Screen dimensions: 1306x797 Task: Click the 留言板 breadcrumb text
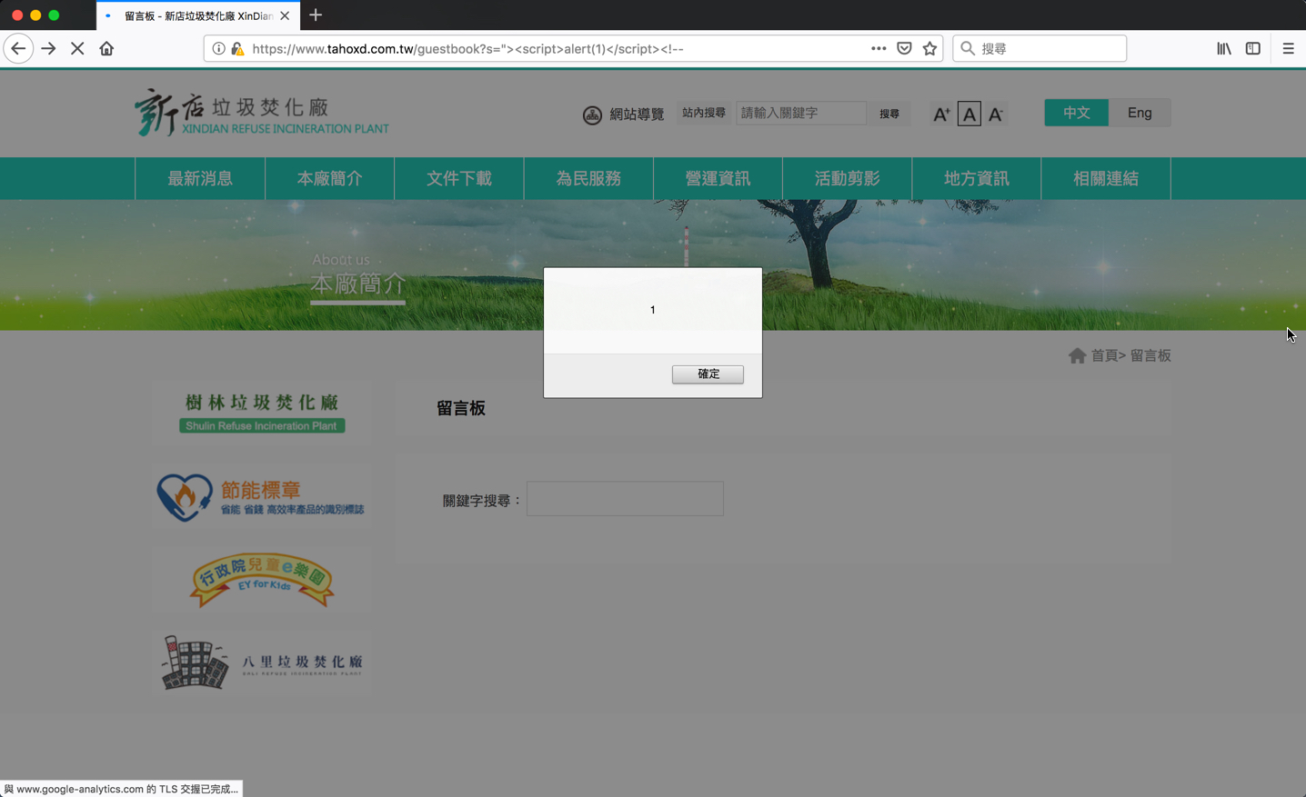pyautogui.click(x=1150, y=355)
